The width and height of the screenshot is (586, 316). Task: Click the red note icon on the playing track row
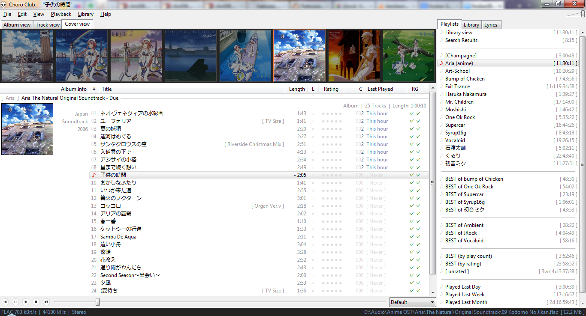(x=94, y=175)
